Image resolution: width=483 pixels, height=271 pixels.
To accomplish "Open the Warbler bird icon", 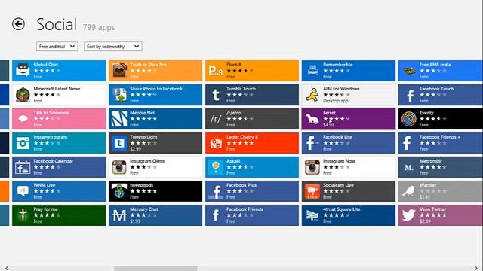I will [x=409, y=191].
